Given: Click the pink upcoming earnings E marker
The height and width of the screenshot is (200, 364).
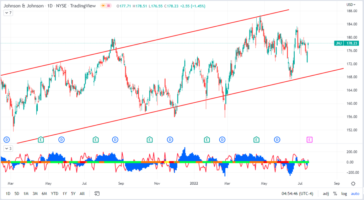Looking at the screenshot, I should pos(309,140).
